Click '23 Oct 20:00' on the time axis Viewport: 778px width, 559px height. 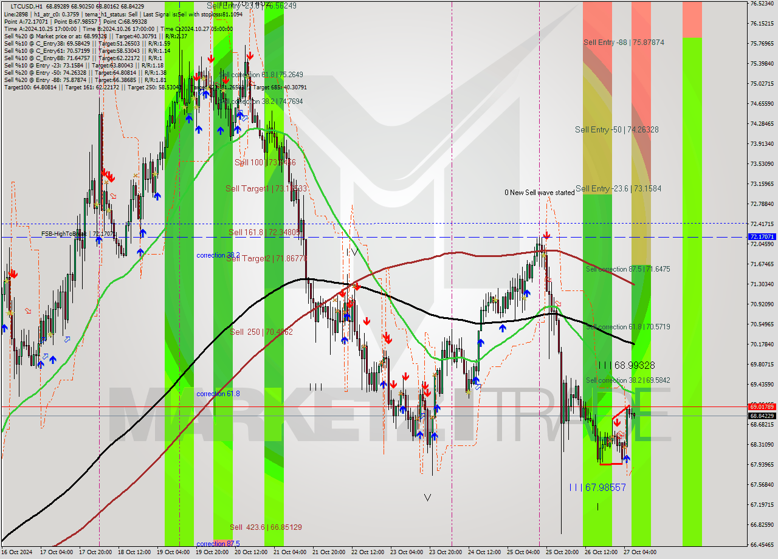(445, 552)
